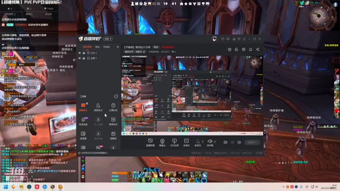This screenshot has width=340, height=191.
Task: Click the 麦克风 microphone icon
Action: coord(198,141)
